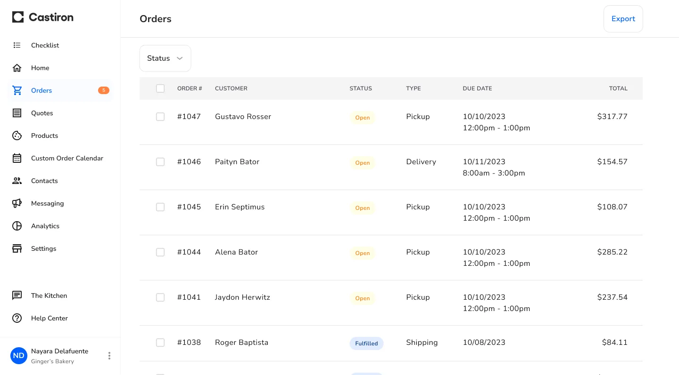The image size is (679, 375).
Task: Open the Checklist list icon
Action: point(17,45)
